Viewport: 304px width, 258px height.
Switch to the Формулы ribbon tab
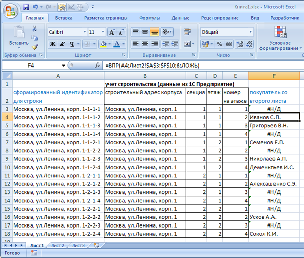pyautogui.click(x=149, y=18)
